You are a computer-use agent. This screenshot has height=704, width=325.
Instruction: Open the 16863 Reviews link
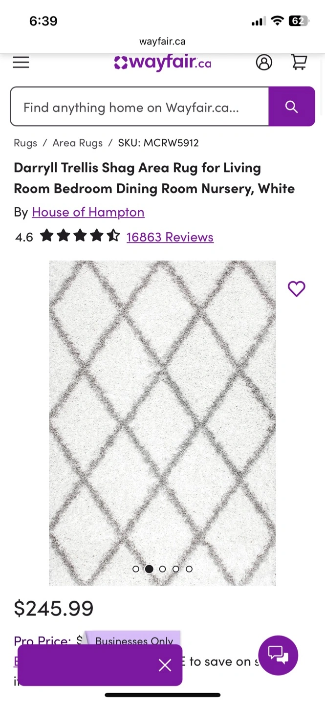(x=170, y=237)
